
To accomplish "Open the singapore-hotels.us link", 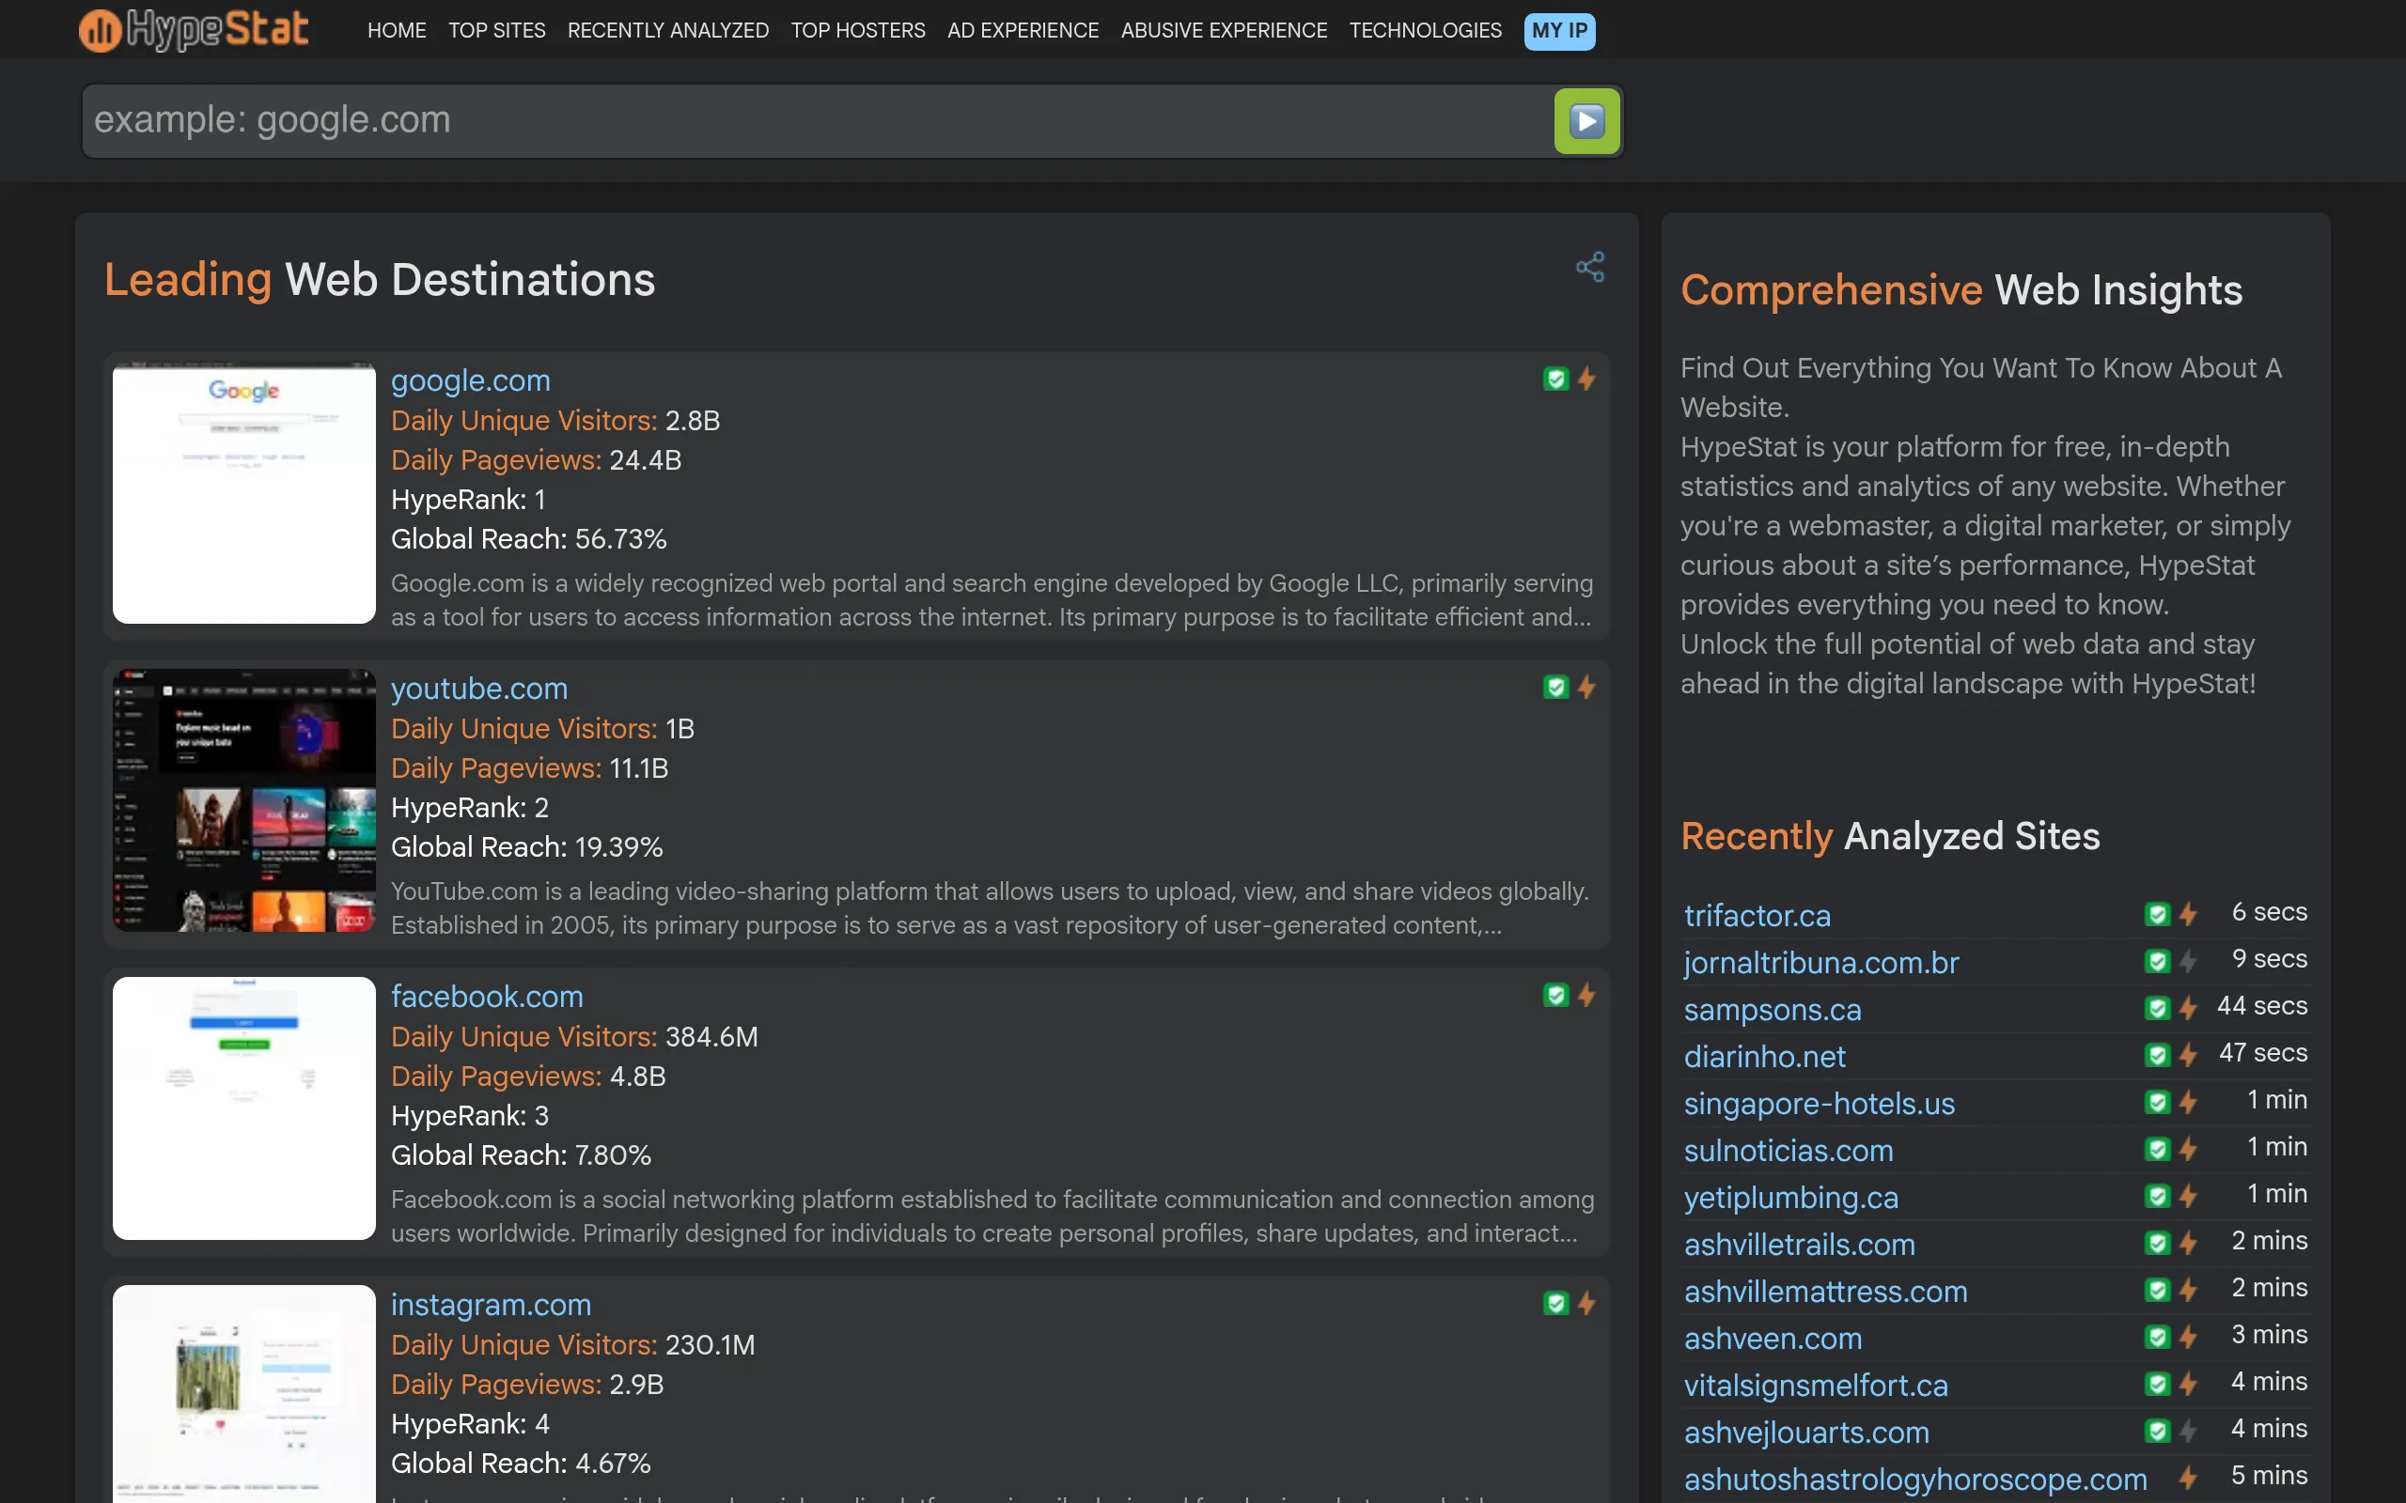I will point(1819,1104).
